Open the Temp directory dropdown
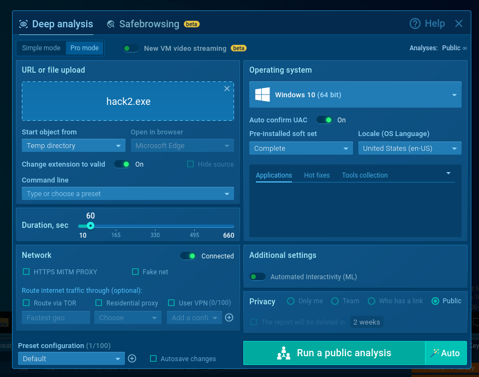The image size is (479, 377). point(74,146)
